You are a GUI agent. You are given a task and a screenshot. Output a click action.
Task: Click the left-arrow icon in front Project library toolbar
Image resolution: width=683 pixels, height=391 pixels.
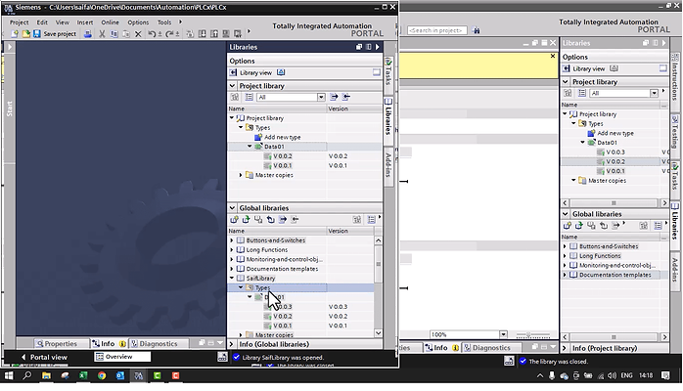tap(345, 97)
